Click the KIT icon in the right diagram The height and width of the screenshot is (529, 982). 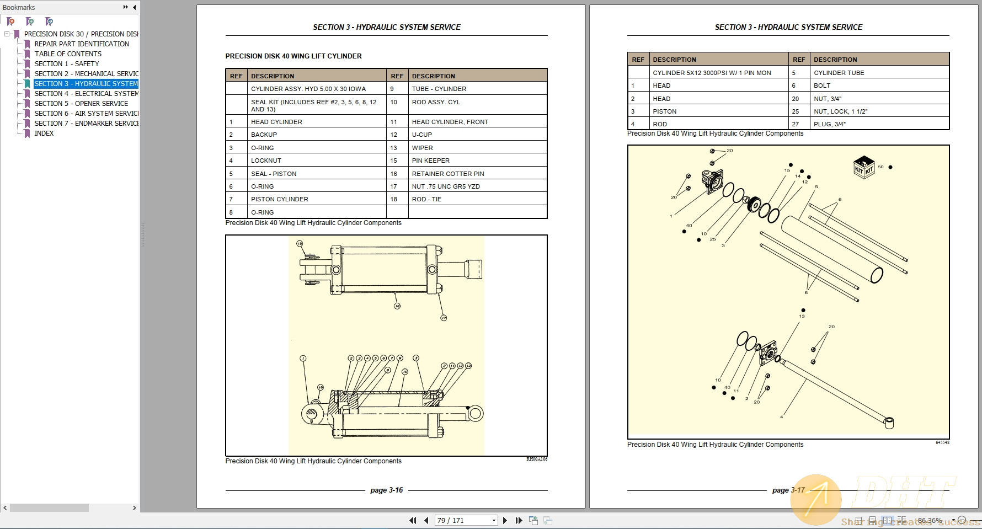864,167
